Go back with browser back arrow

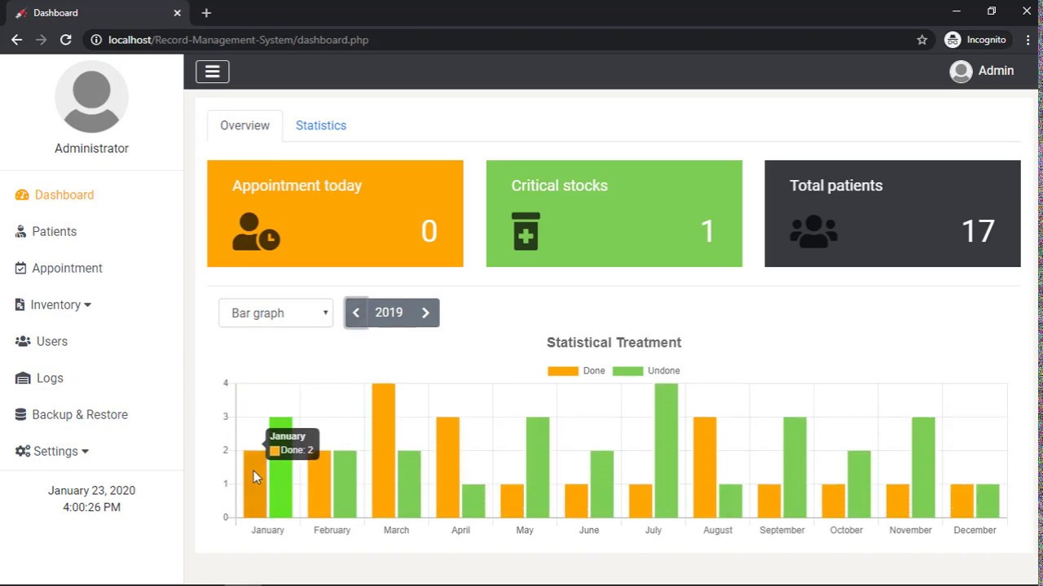(17, 40)
